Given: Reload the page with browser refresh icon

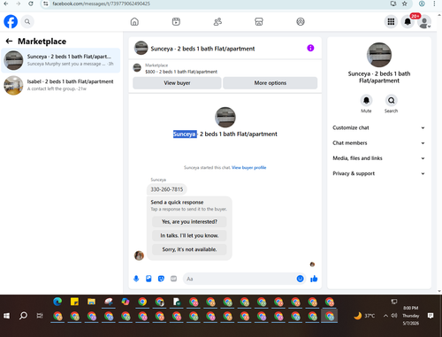Looking at the screenshot, I should [31, 4].
